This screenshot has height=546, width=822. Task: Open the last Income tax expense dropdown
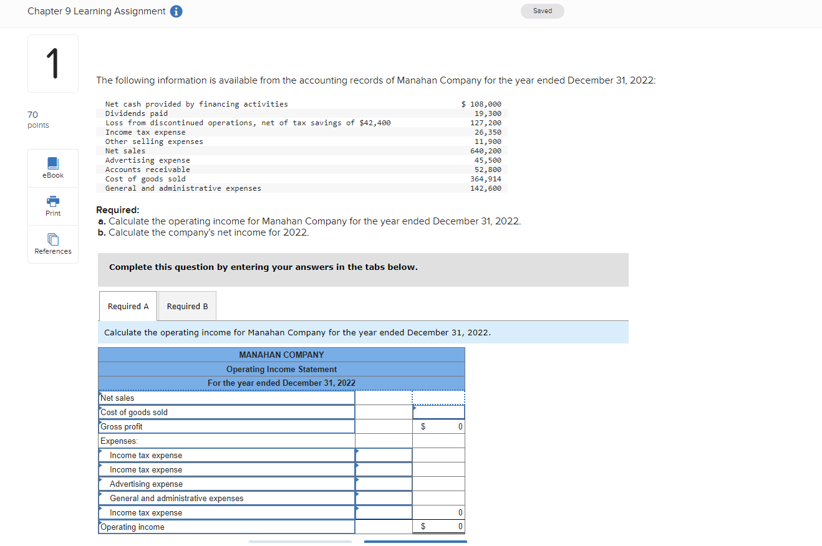pos(226,512)
